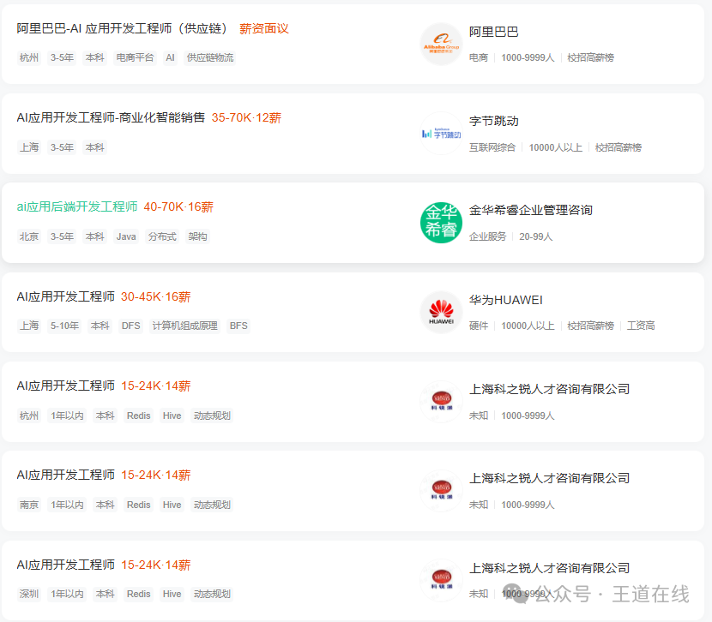
Task: Click the 薪资面议 salary text
Action: pos(264,28)
